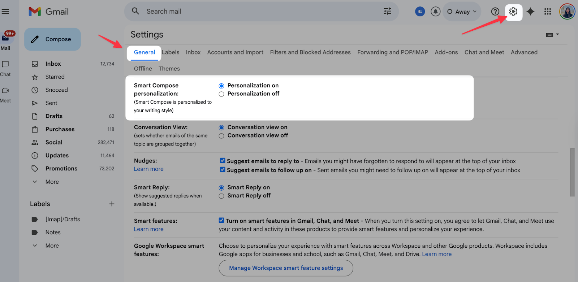Switch to Accounts and Import tab
This screenshot has width=578, height=282.
235,52
